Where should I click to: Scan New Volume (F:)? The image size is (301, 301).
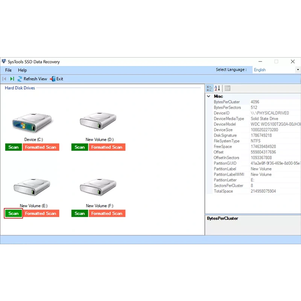coord(80,213)
